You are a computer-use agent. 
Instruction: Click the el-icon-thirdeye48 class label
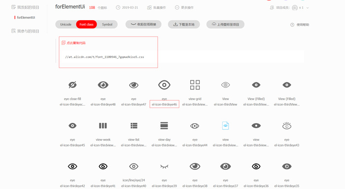pos(103,105)
